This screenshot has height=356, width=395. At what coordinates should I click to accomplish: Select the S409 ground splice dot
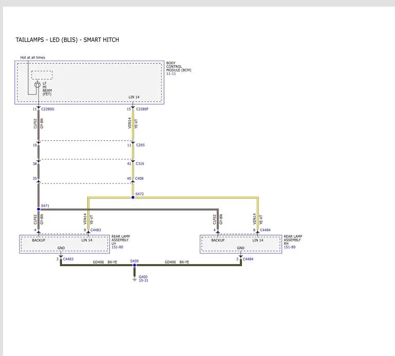134,265
